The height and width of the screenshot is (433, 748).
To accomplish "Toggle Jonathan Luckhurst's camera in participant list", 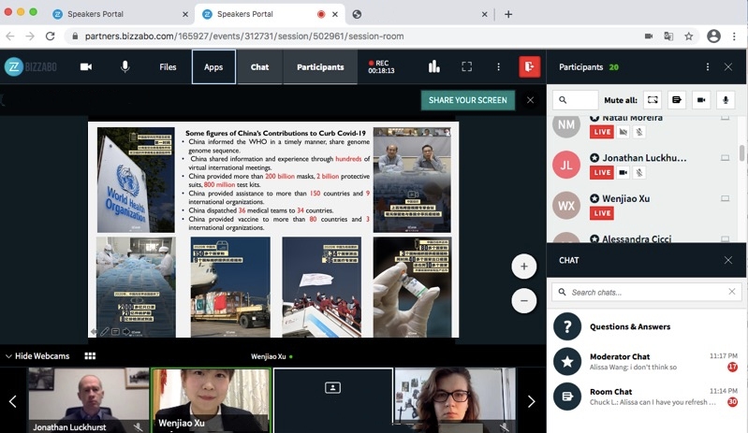I will click(x=622, y=173).
